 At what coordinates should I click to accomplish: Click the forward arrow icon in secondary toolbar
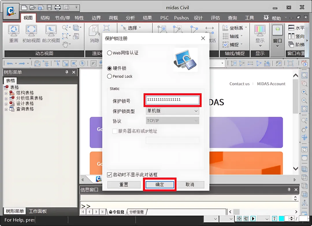pyautogui.click(x=22, y=63)
